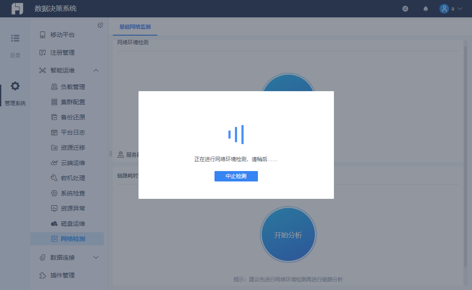Click the 数据连接 paperclip icon
The height and width of the screenshot is (290, 472).
[x=43, y=257]
